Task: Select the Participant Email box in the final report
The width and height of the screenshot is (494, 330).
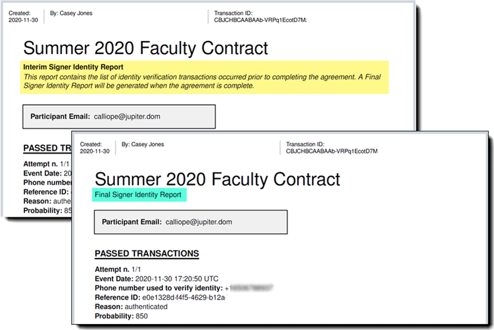Action: pos(190,222)
